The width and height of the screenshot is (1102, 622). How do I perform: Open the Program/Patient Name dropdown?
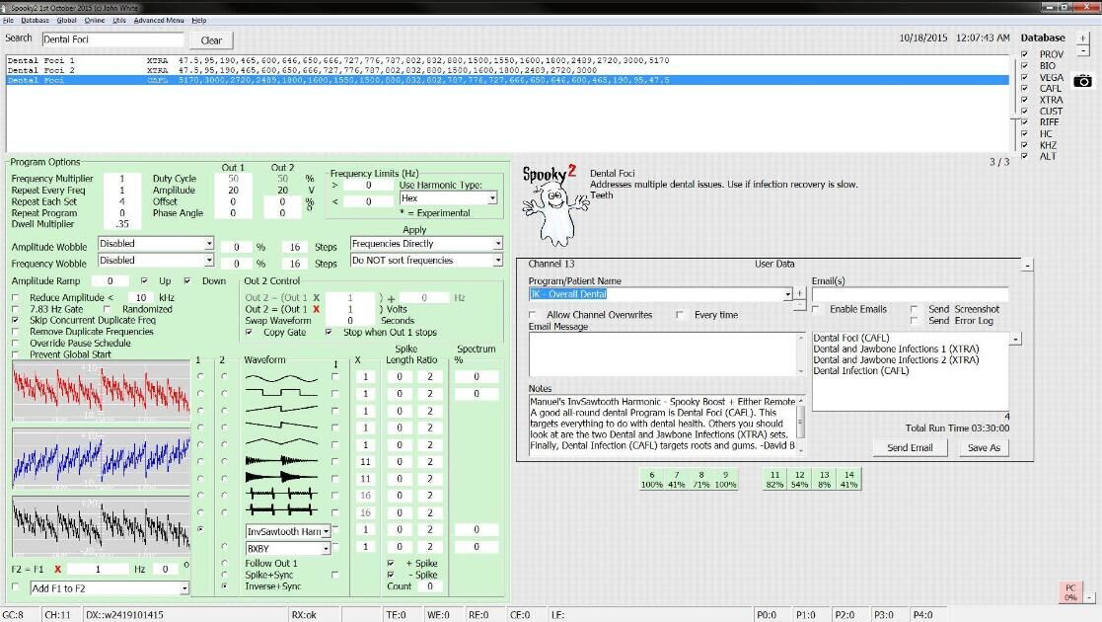click(787, 294)
